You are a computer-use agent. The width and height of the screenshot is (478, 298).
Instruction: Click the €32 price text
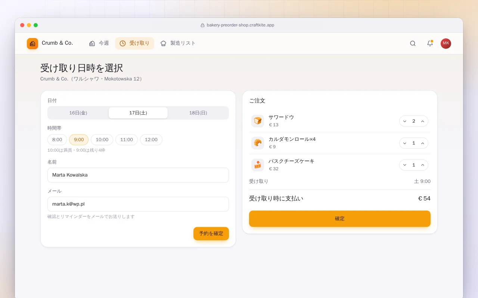point(274,169)
